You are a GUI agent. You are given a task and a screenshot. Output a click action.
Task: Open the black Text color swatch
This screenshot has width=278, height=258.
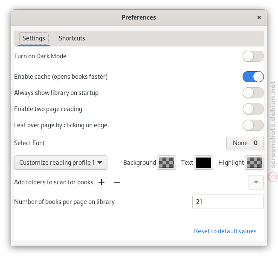pos(203,163)
